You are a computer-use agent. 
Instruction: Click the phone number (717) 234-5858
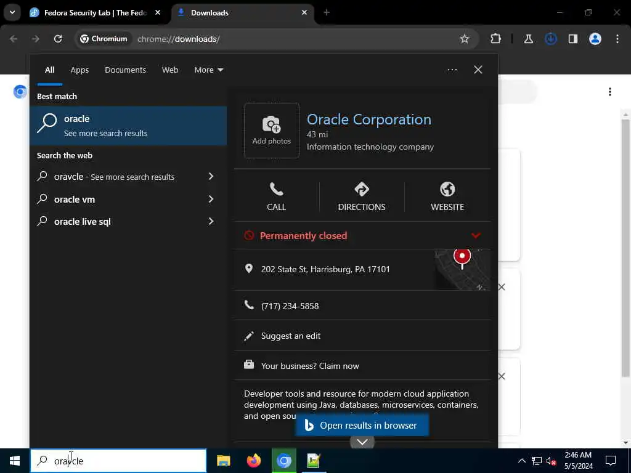(290, 306)
